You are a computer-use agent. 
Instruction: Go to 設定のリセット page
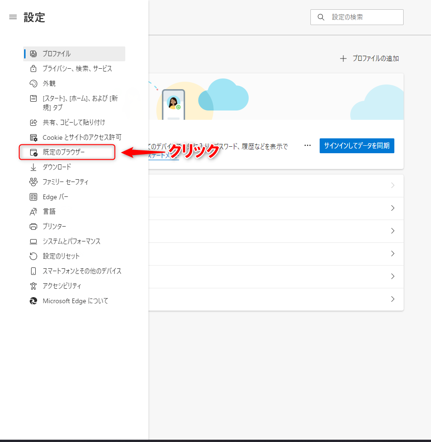(x=61, y=256)
